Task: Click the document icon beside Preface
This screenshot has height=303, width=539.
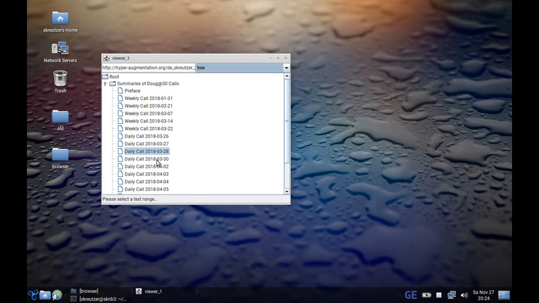Action: 120,91
